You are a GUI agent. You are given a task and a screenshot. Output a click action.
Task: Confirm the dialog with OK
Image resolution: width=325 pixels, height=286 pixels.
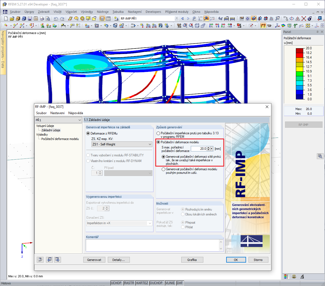(236, 260)
